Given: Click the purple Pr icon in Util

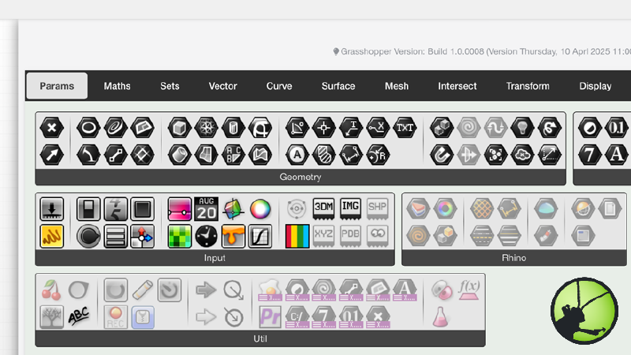Looking at the screenshot, I should 270,317.
